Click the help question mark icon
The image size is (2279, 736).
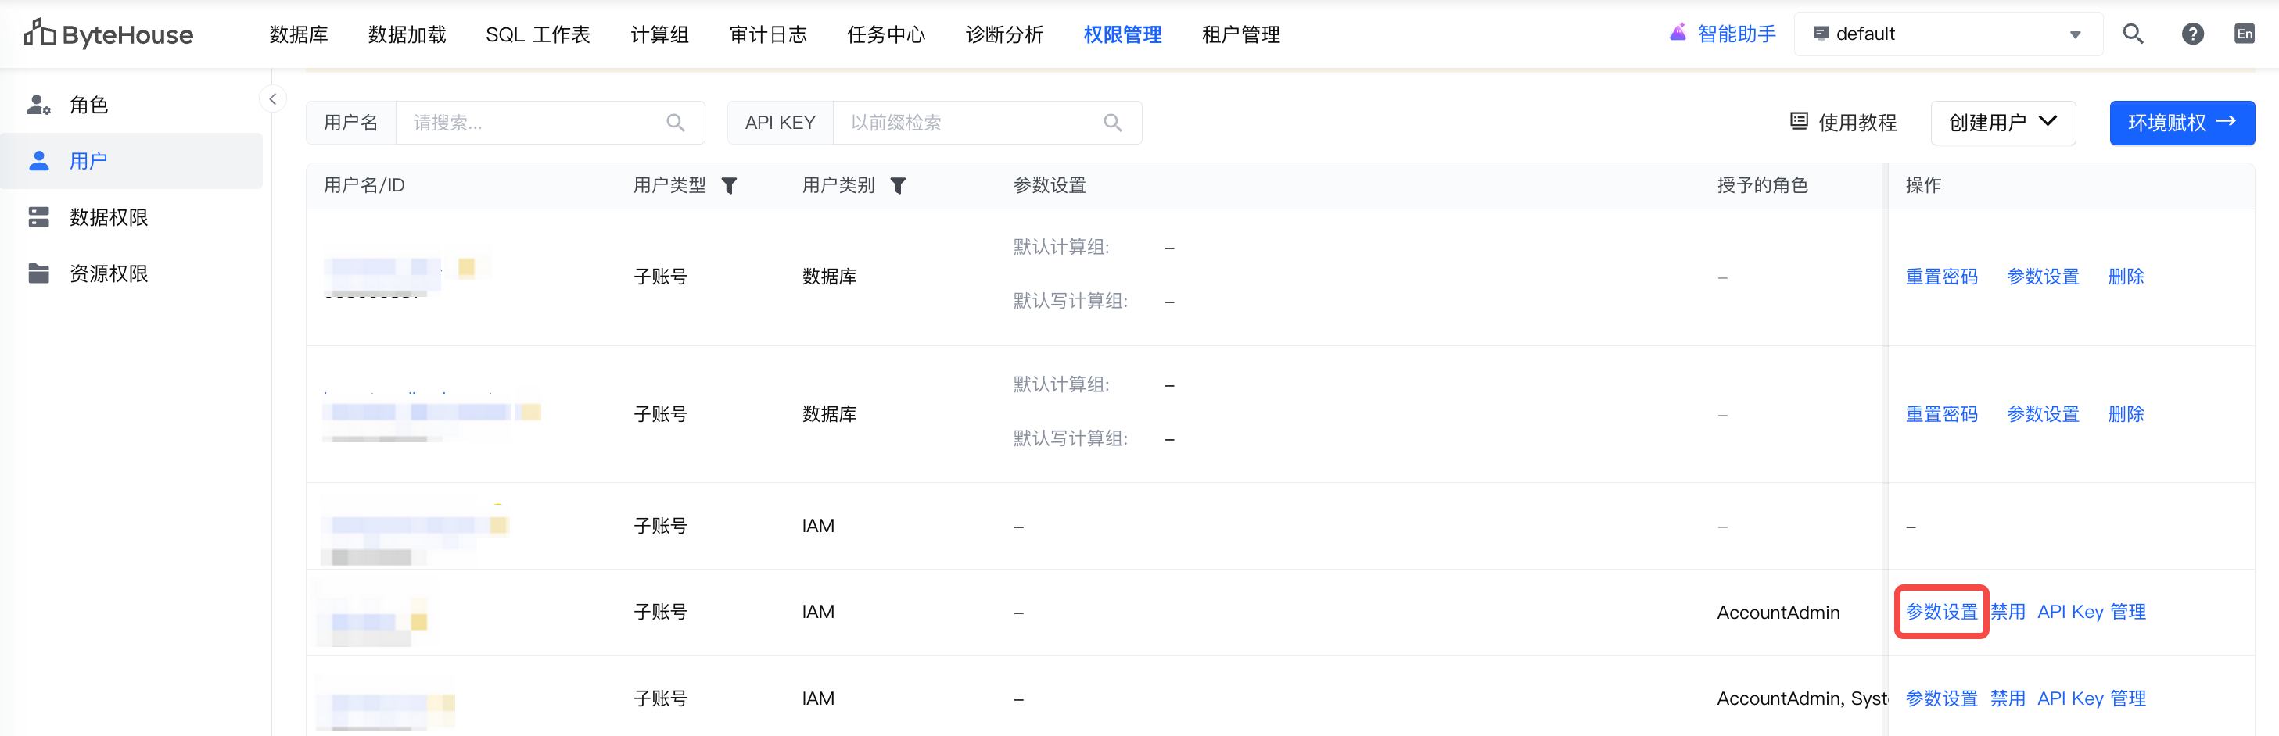[x=2192, y=34]
